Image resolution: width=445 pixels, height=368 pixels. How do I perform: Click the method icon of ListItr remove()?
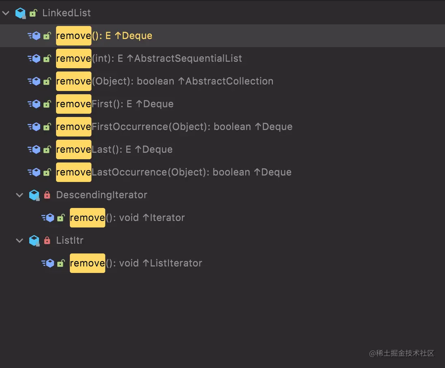48,263
